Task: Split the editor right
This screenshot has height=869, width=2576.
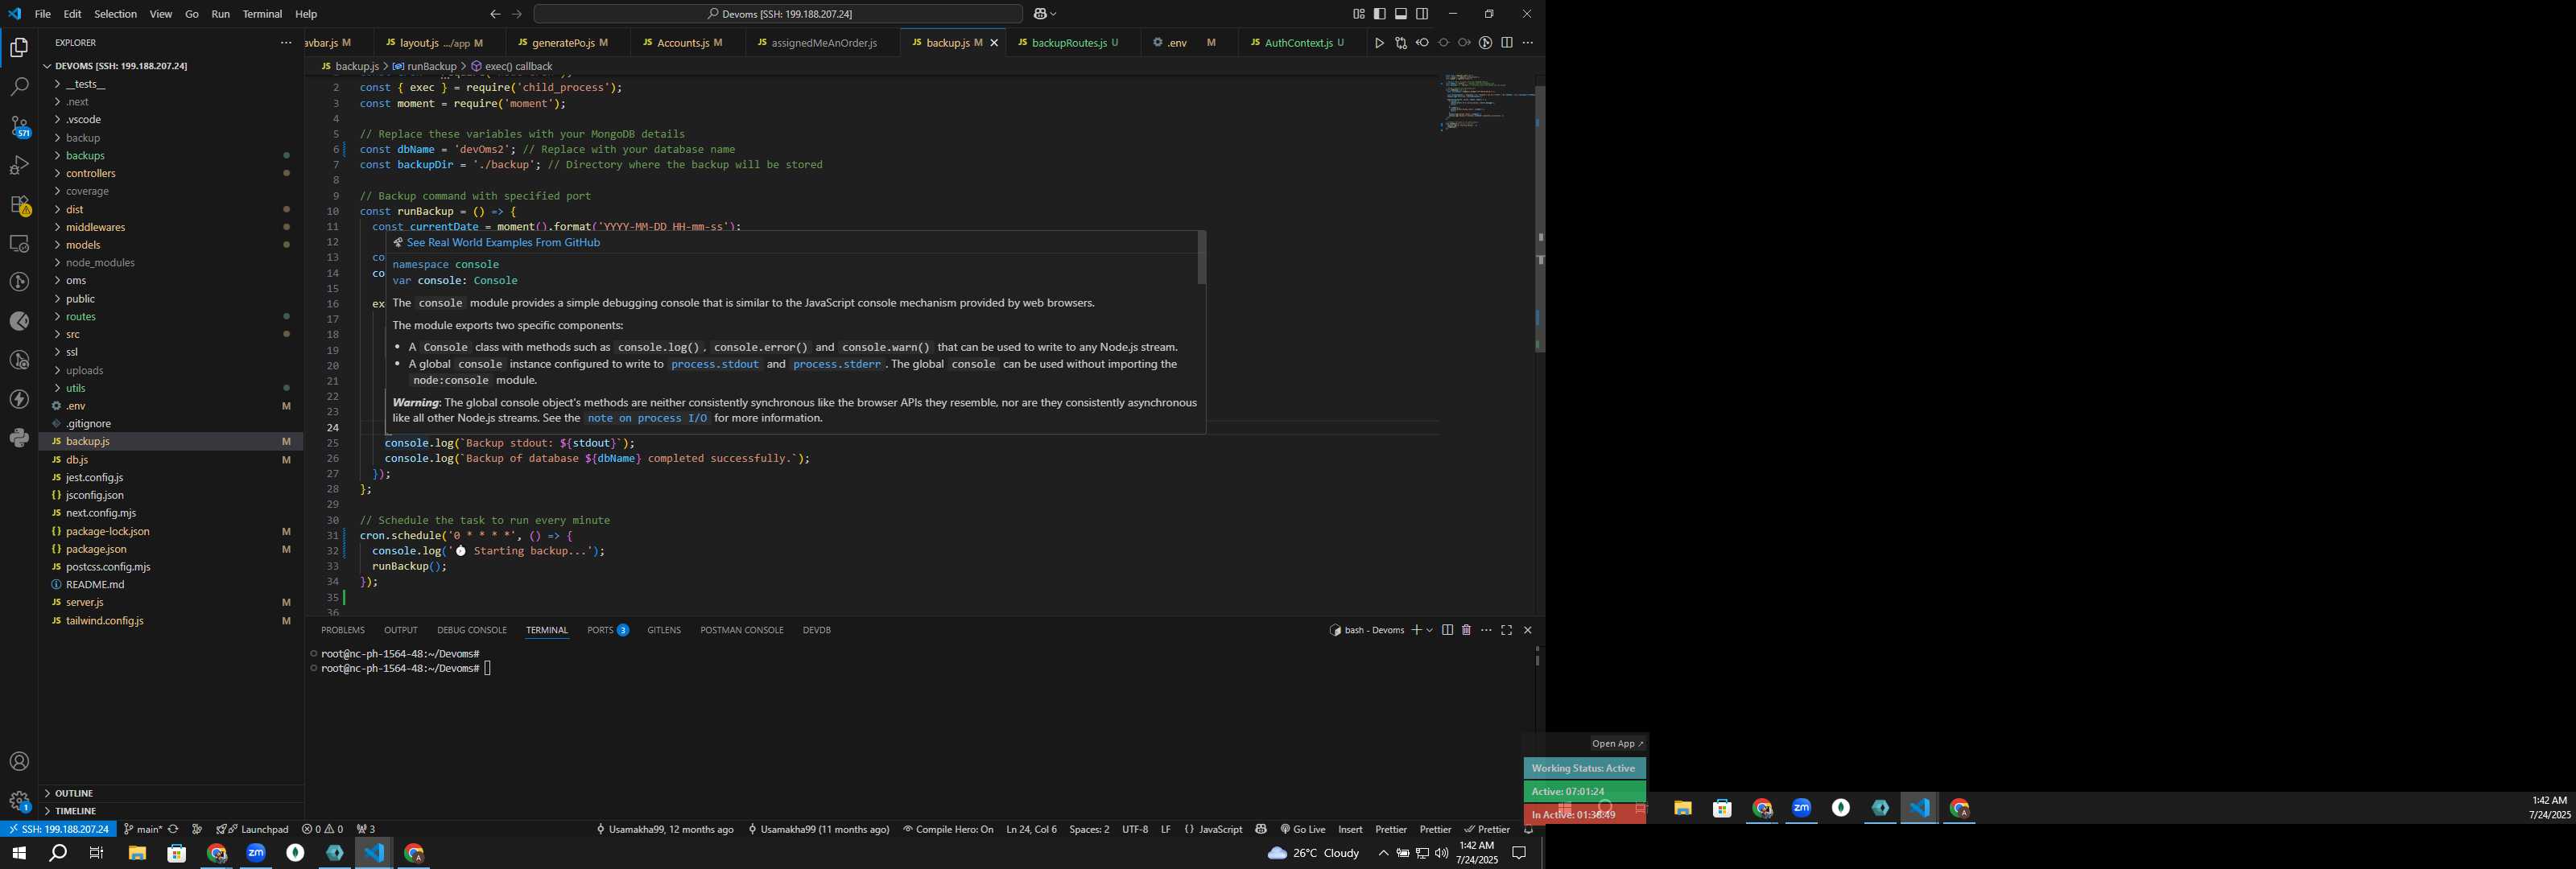Action: [x=1507, y=43]
